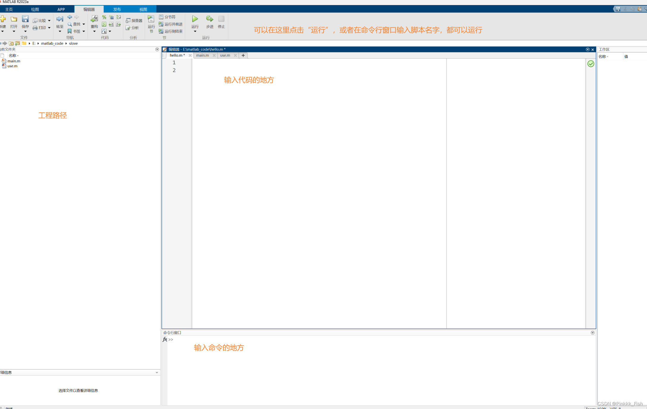Image resolution: width=647 pixels, height=409 pixels.
Task: Switch to the 主页 ribbon tab
Action: point(9,9)
